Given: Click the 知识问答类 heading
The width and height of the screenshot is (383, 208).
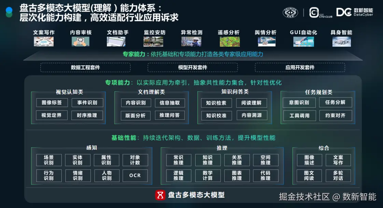Looking at the screenshot, I should coord(235,91).
